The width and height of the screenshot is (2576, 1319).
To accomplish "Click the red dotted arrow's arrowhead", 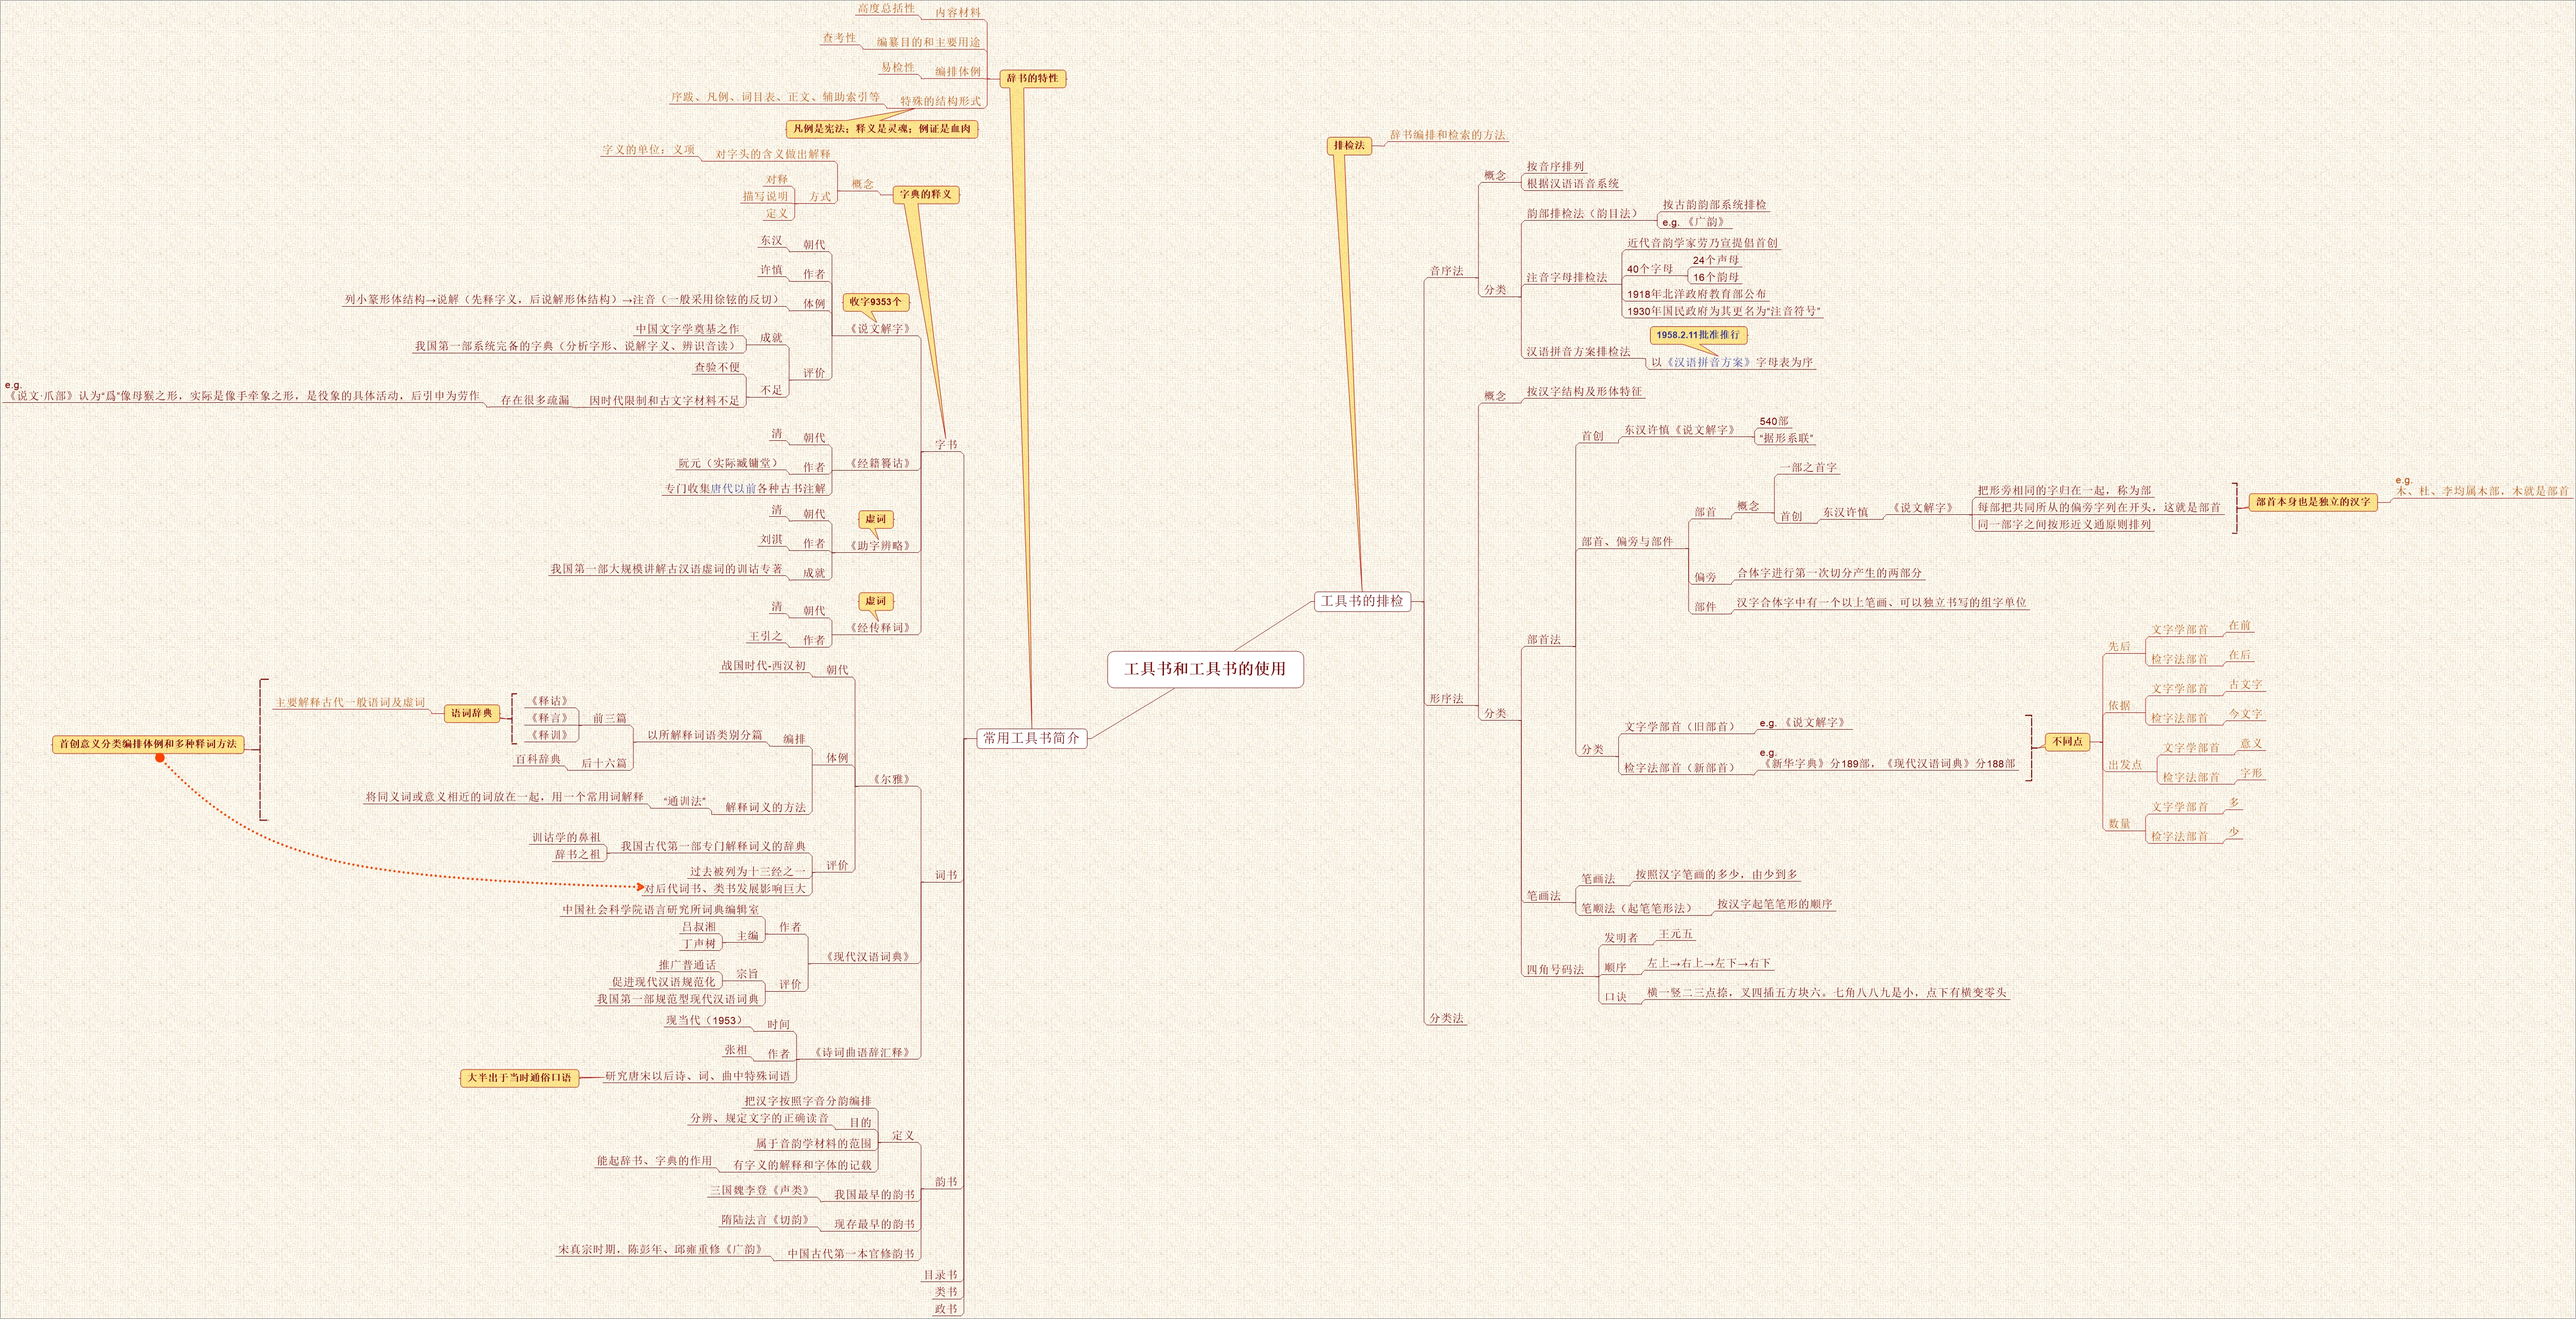I will coord(641,886).
